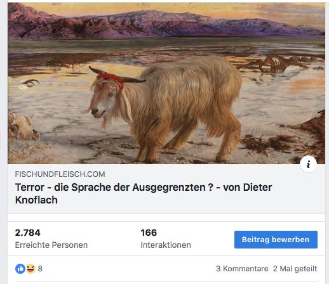Image resolution: width=329 pixels, height=284 pixels.
Task: Click the info icon on the image
Action: click(308, 164)
